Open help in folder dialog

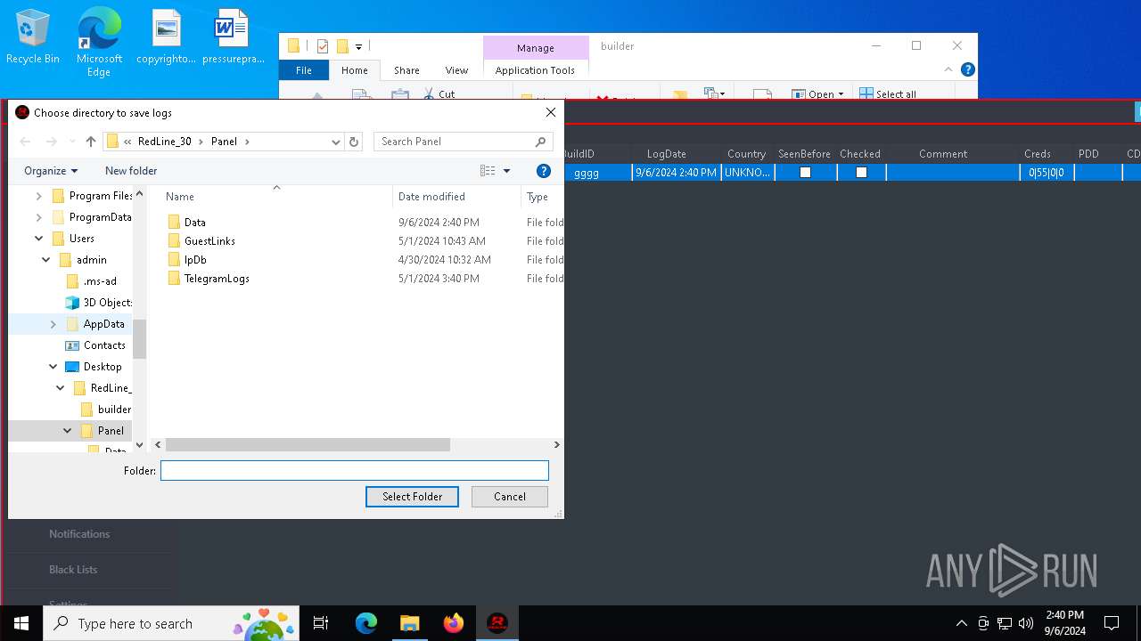tap(544, 171)
